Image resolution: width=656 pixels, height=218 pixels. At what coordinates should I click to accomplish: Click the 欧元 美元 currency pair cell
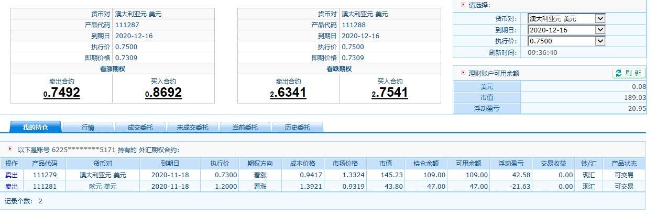[103, 186]
